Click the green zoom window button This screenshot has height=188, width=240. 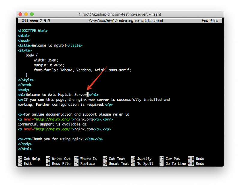[x=32, y=14]
